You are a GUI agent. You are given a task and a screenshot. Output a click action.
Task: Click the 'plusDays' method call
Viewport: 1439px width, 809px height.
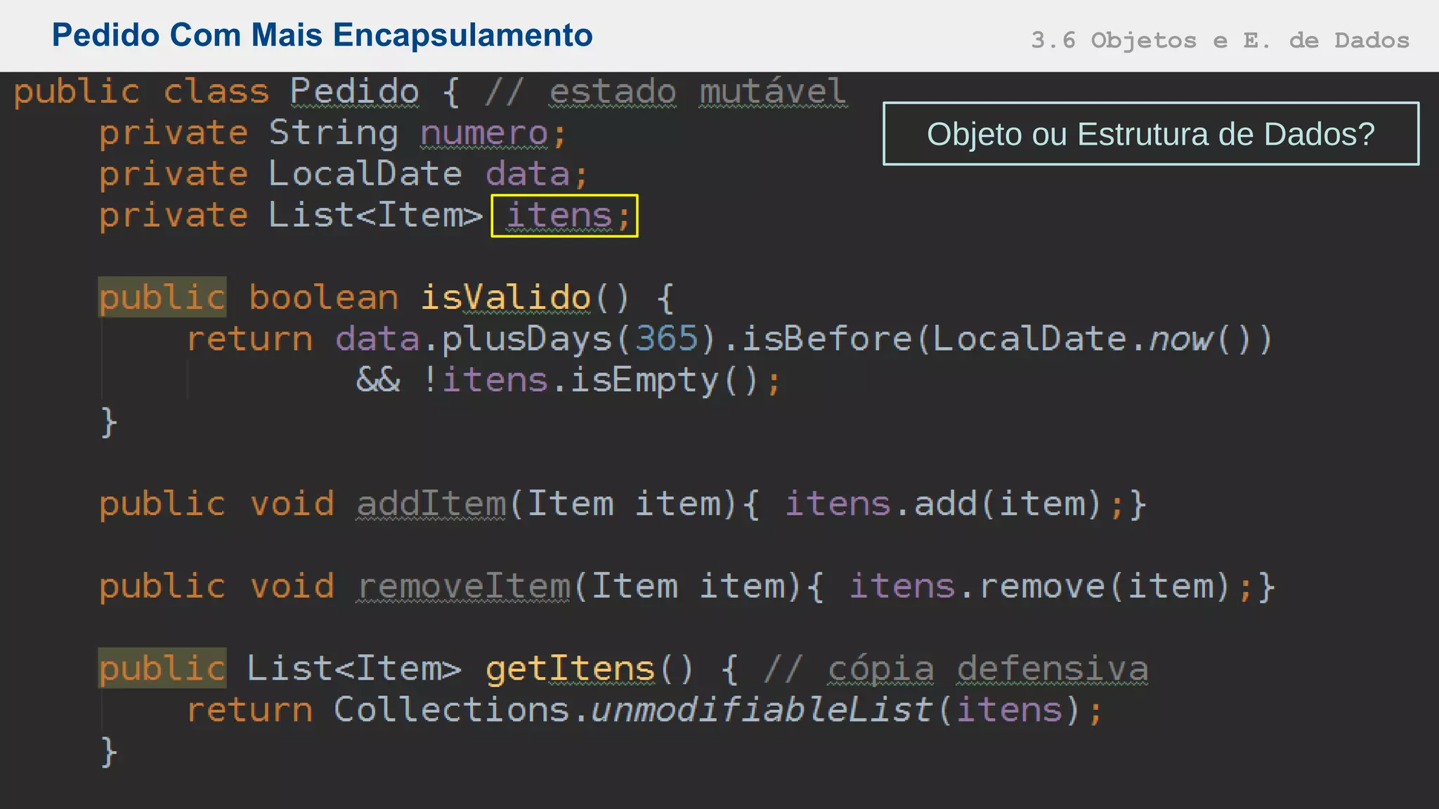(x=527, y=339)
